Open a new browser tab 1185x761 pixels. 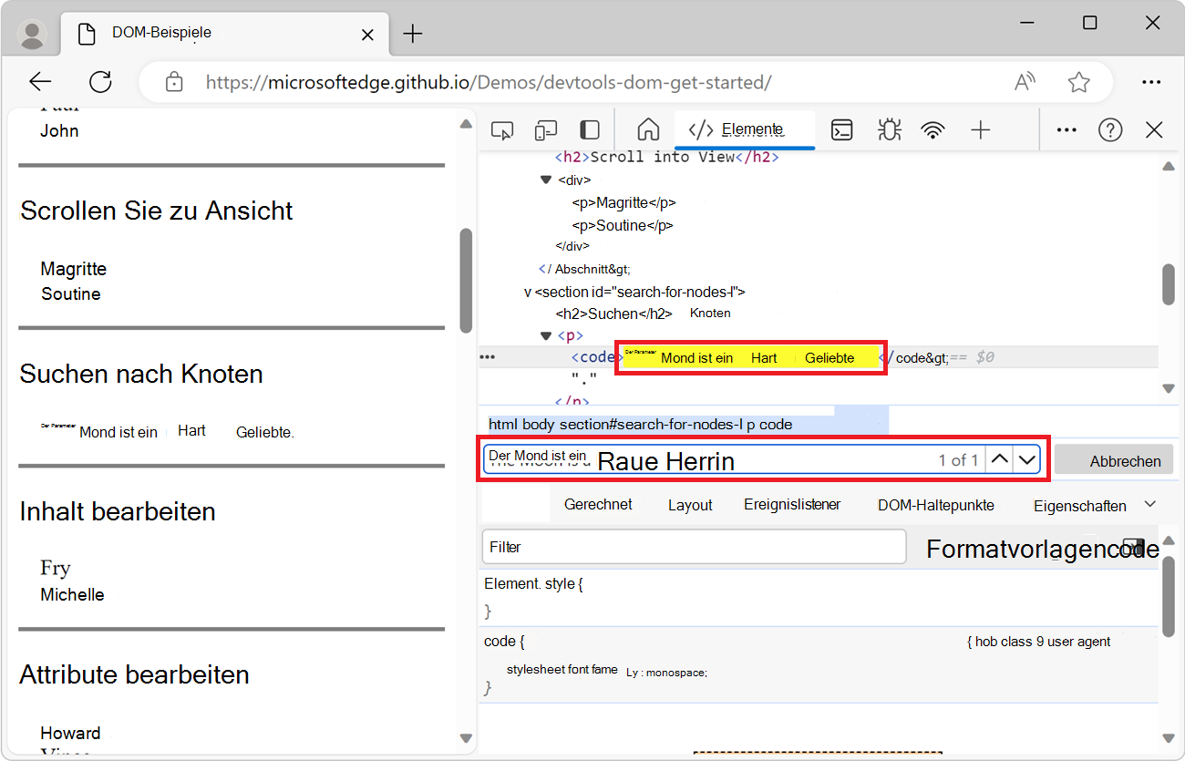pyautogui.click(x=413, y=35)
